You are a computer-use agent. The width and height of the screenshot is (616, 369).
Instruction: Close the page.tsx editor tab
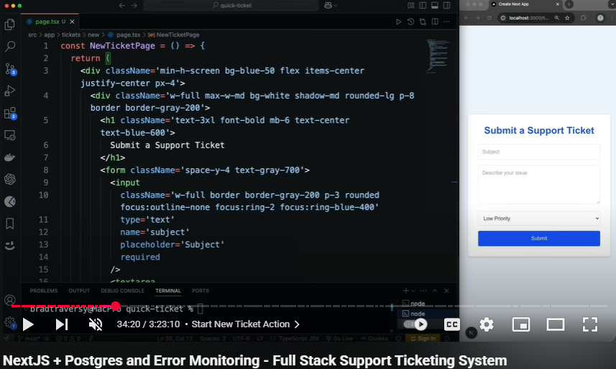72,22
